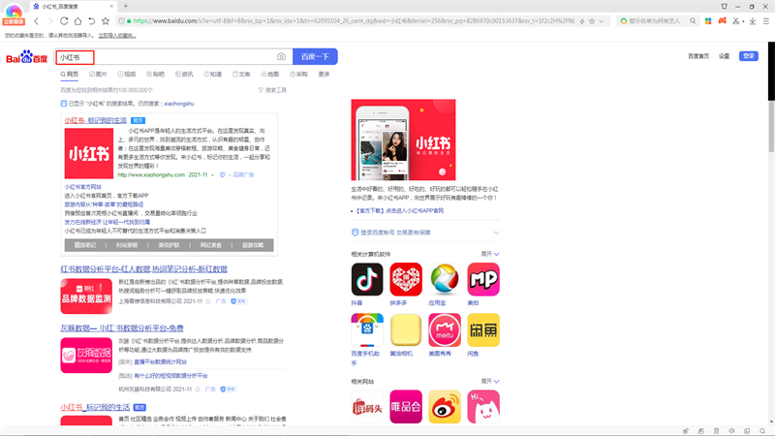
Task: Expand the 相关计算机软件 section with 展开
Action: tap(490, 254)
